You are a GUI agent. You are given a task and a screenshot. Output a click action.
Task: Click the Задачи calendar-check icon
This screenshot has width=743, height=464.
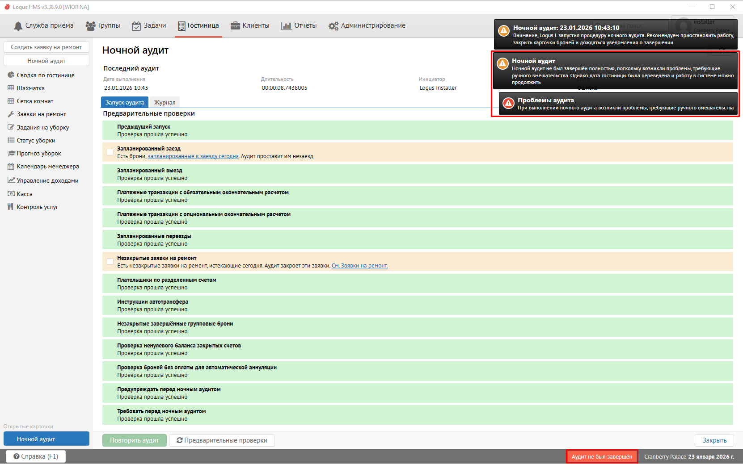(x=136, y=26)
